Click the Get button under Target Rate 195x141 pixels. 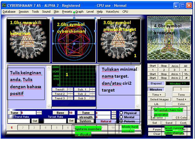(x=71, y=121)
